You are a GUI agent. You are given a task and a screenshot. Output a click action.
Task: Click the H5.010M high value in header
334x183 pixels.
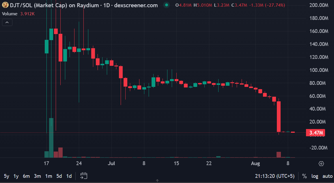[x=203, y=5]
